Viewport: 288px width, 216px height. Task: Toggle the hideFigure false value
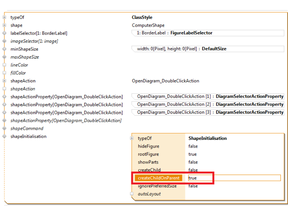(x=193, y=146)
